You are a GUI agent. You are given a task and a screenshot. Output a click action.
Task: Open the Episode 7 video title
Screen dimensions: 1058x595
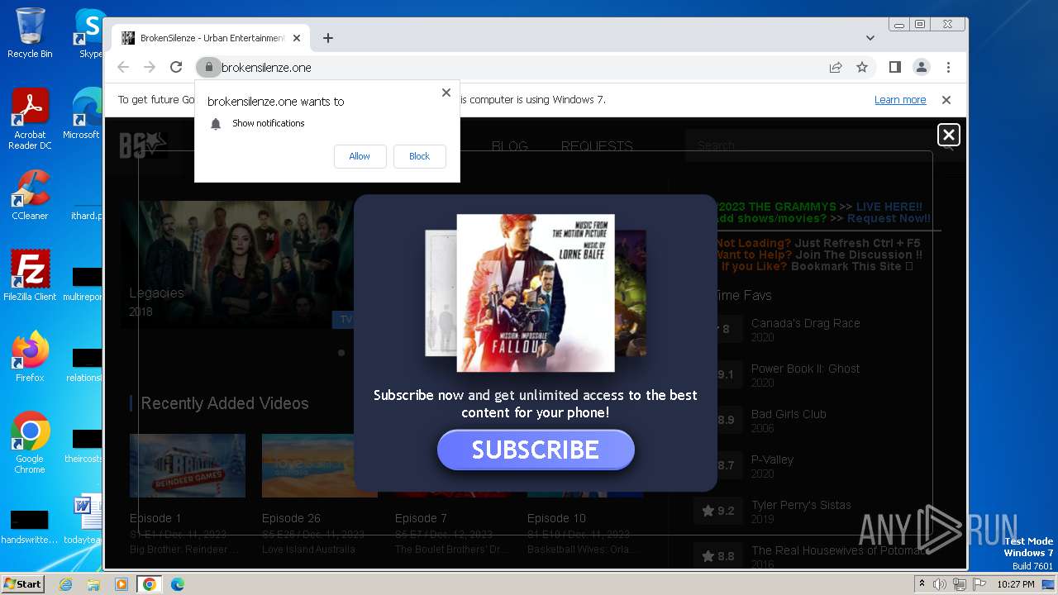pos(421,518)
